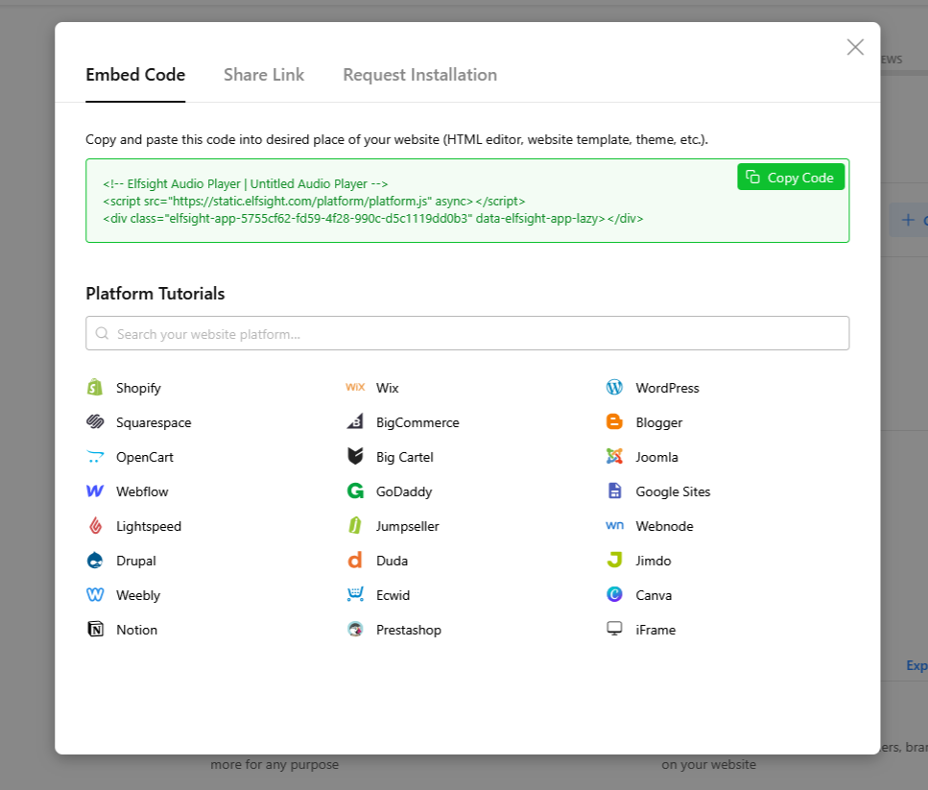Open the Big Cartel tutorial link

pyautogui.click(x=405, y=458)
